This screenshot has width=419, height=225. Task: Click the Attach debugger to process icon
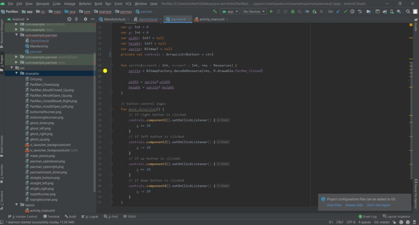point(314,11)
